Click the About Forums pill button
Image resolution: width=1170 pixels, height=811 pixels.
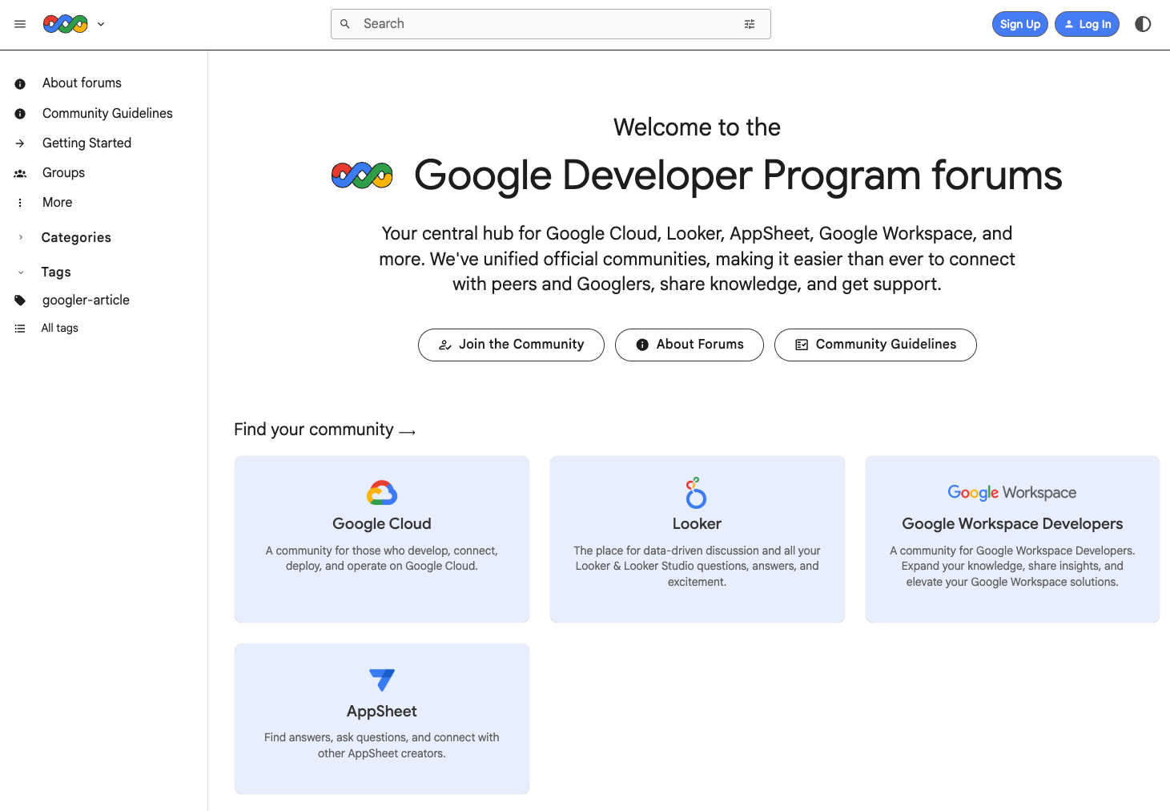coord(690,345)
